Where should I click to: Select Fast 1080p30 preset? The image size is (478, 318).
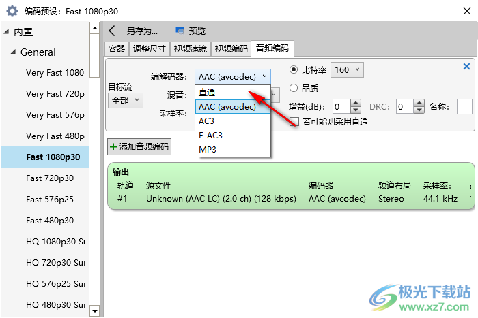click(45, 157)
